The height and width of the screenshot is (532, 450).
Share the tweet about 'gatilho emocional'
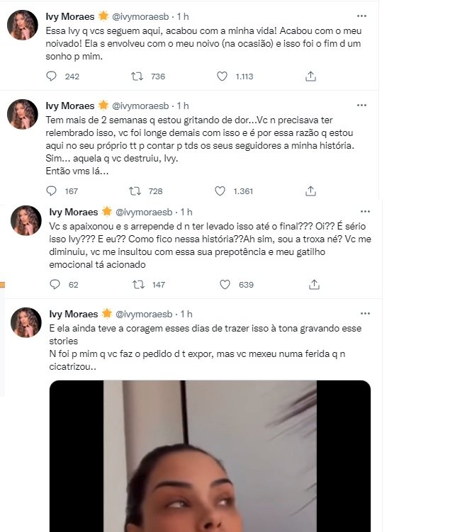pyautogui.click(x=312, y=285)
